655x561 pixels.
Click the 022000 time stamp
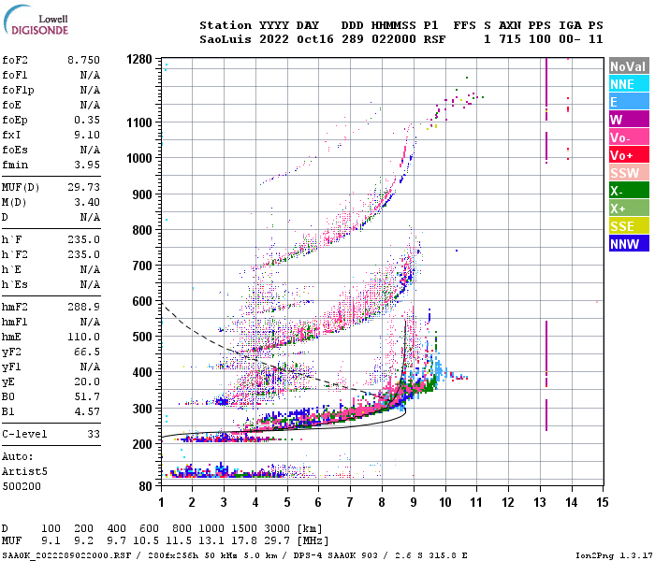(394, 39)
